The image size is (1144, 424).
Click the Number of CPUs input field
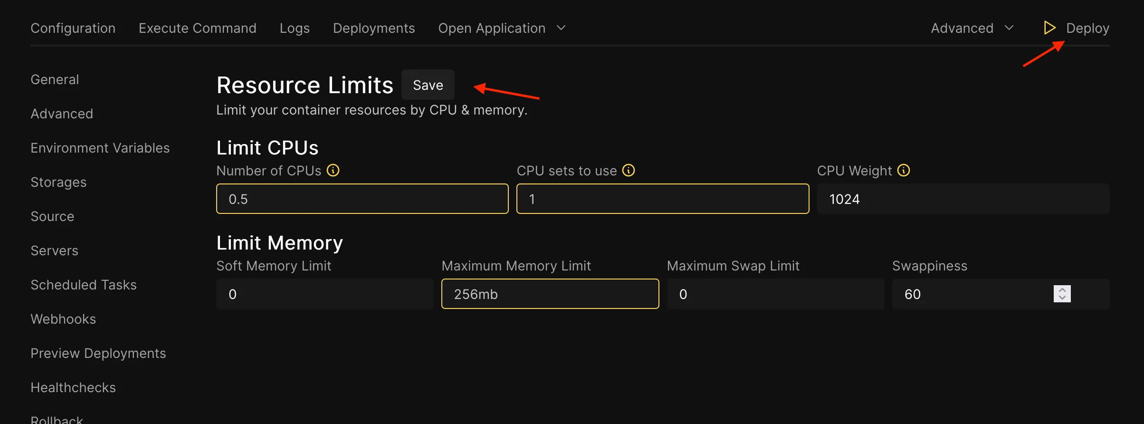pos(362,199)
